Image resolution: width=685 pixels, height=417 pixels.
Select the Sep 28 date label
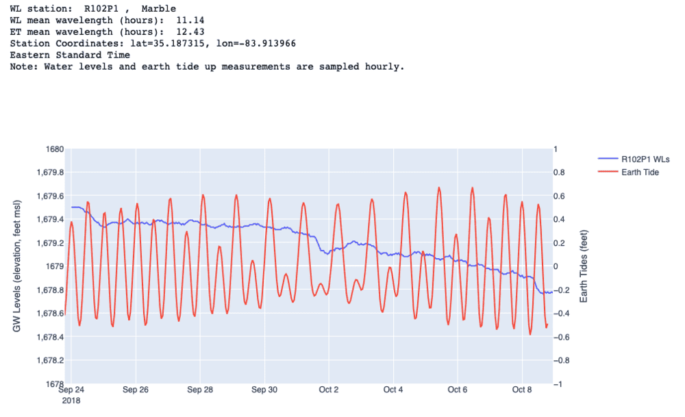(200, 390)
